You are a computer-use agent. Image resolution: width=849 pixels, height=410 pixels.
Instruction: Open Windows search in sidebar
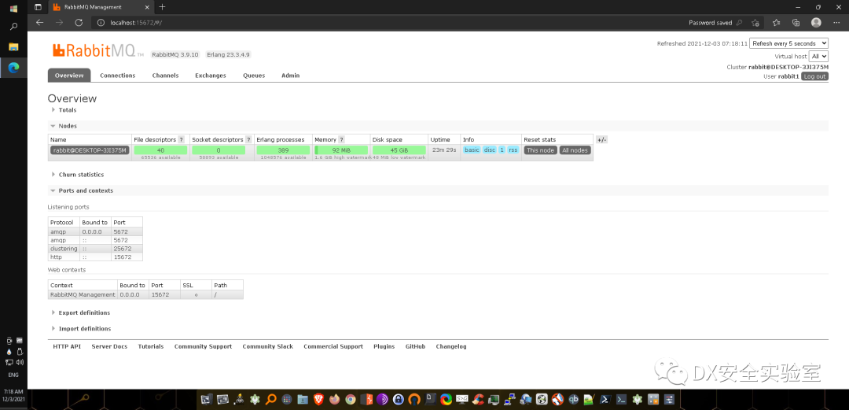click(x=13, y=27)
